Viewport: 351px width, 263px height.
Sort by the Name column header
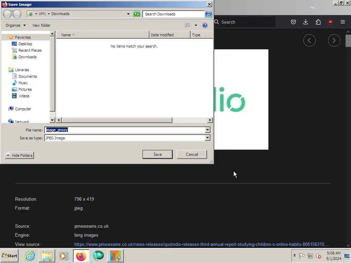pos(102,35)
